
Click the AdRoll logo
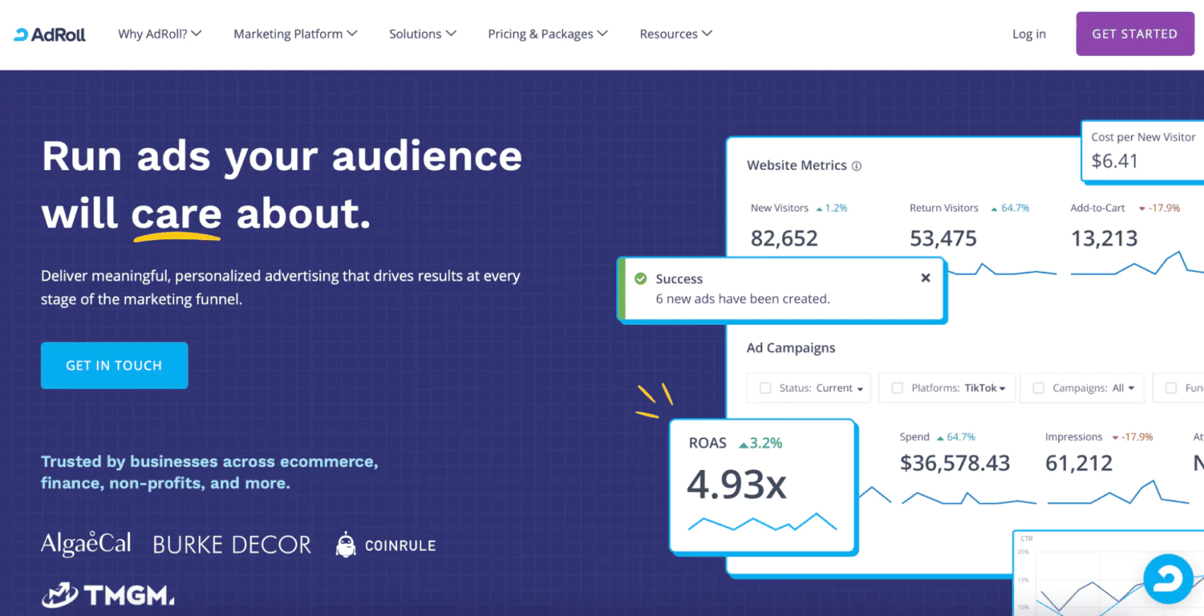(x=50, y=34)
